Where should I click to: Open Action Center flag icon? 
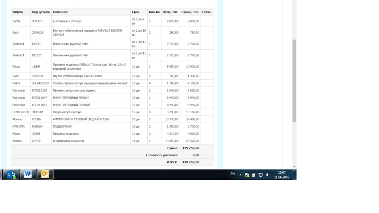pos(247,175)
